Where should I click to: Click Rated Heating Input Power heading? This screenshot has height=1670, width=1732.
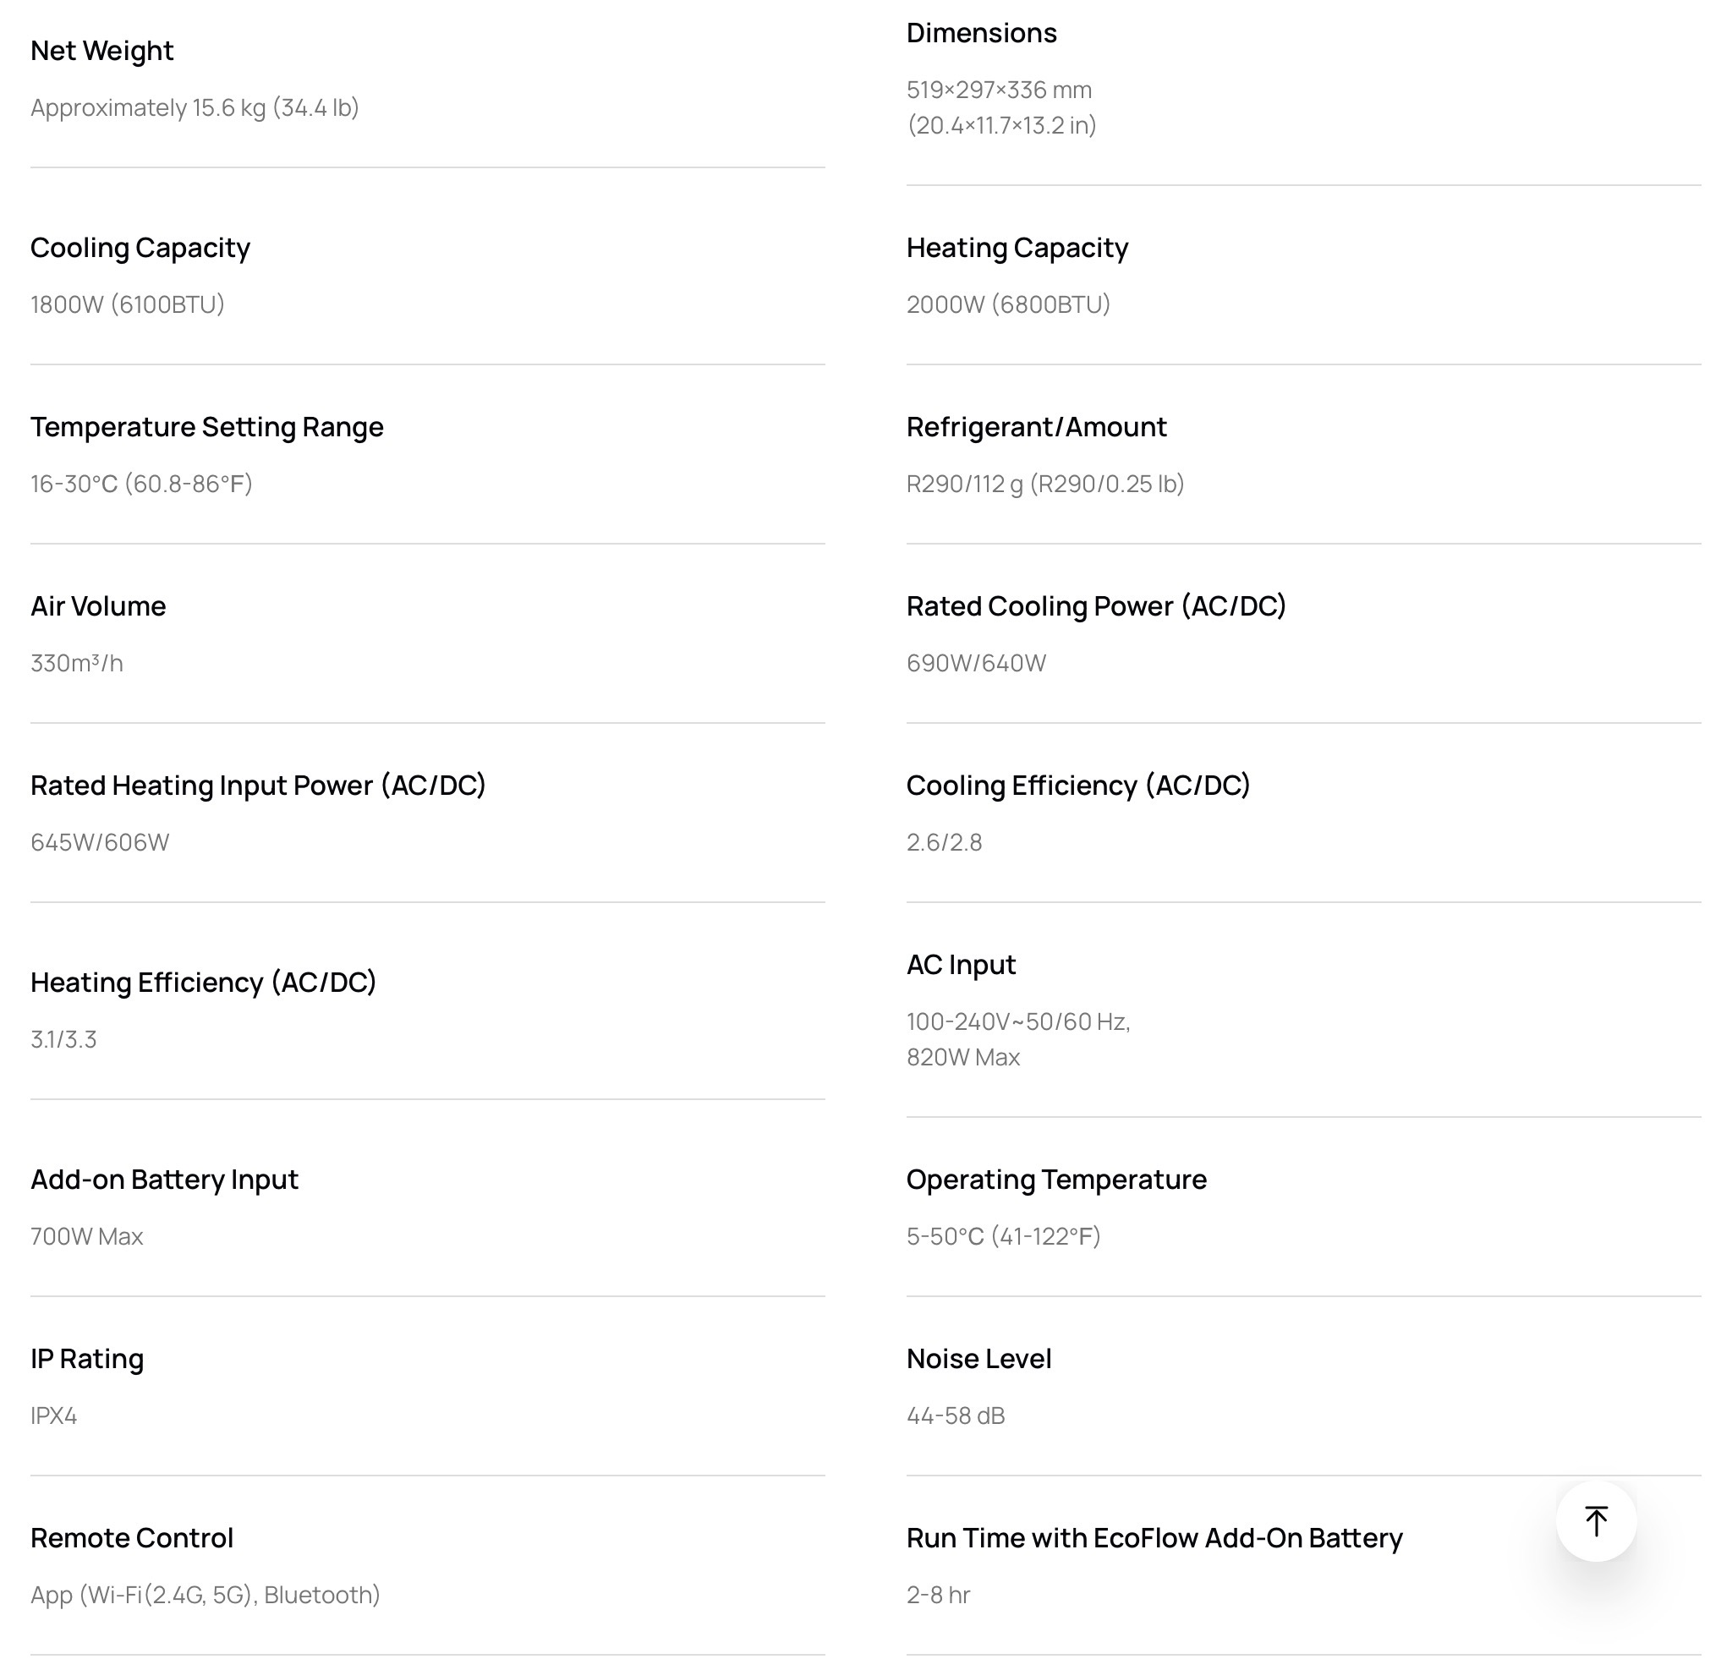coord(258,786)
